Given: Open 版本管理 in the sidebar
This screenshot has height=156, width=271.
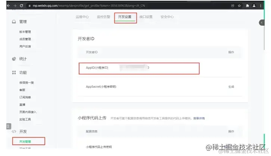Looking at the screenshot, I should 25,32.
